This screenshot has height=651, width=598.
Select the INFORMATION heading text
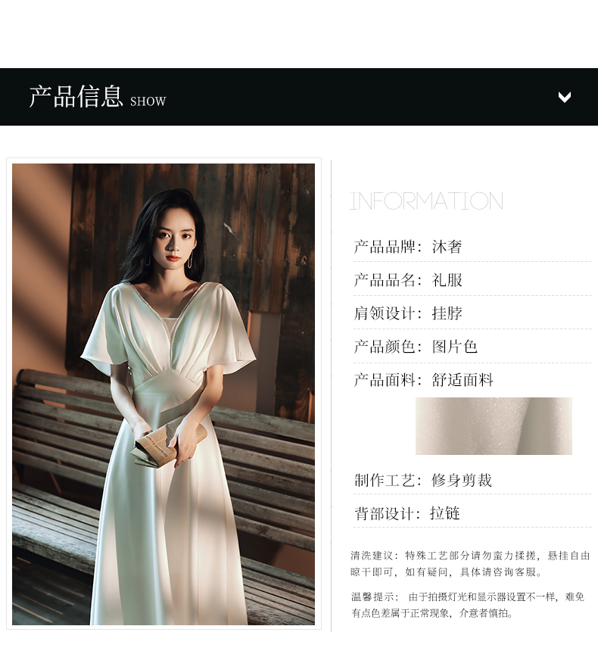pyautogui.click(x=426, y=201)
